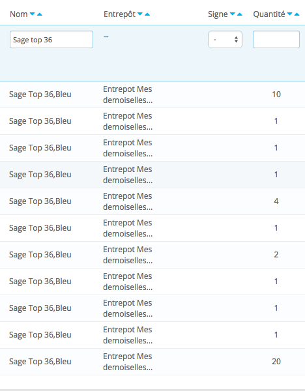Open the Signe filter dropdown
Viewport: 305px width, 391px height.
coord(225,39)
